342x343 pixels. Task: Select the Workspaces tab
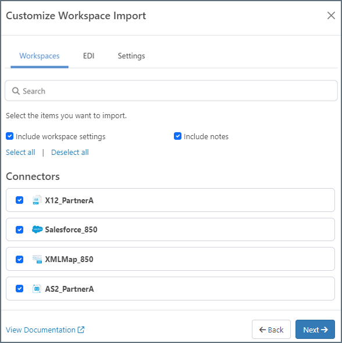click(40, 56)
